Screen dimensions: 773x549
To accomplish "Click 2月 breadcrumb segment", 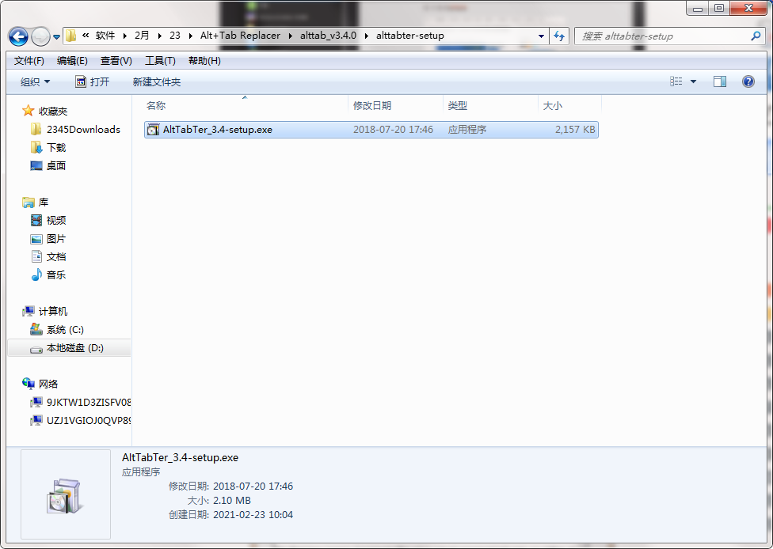I will [x=142, y=36].
